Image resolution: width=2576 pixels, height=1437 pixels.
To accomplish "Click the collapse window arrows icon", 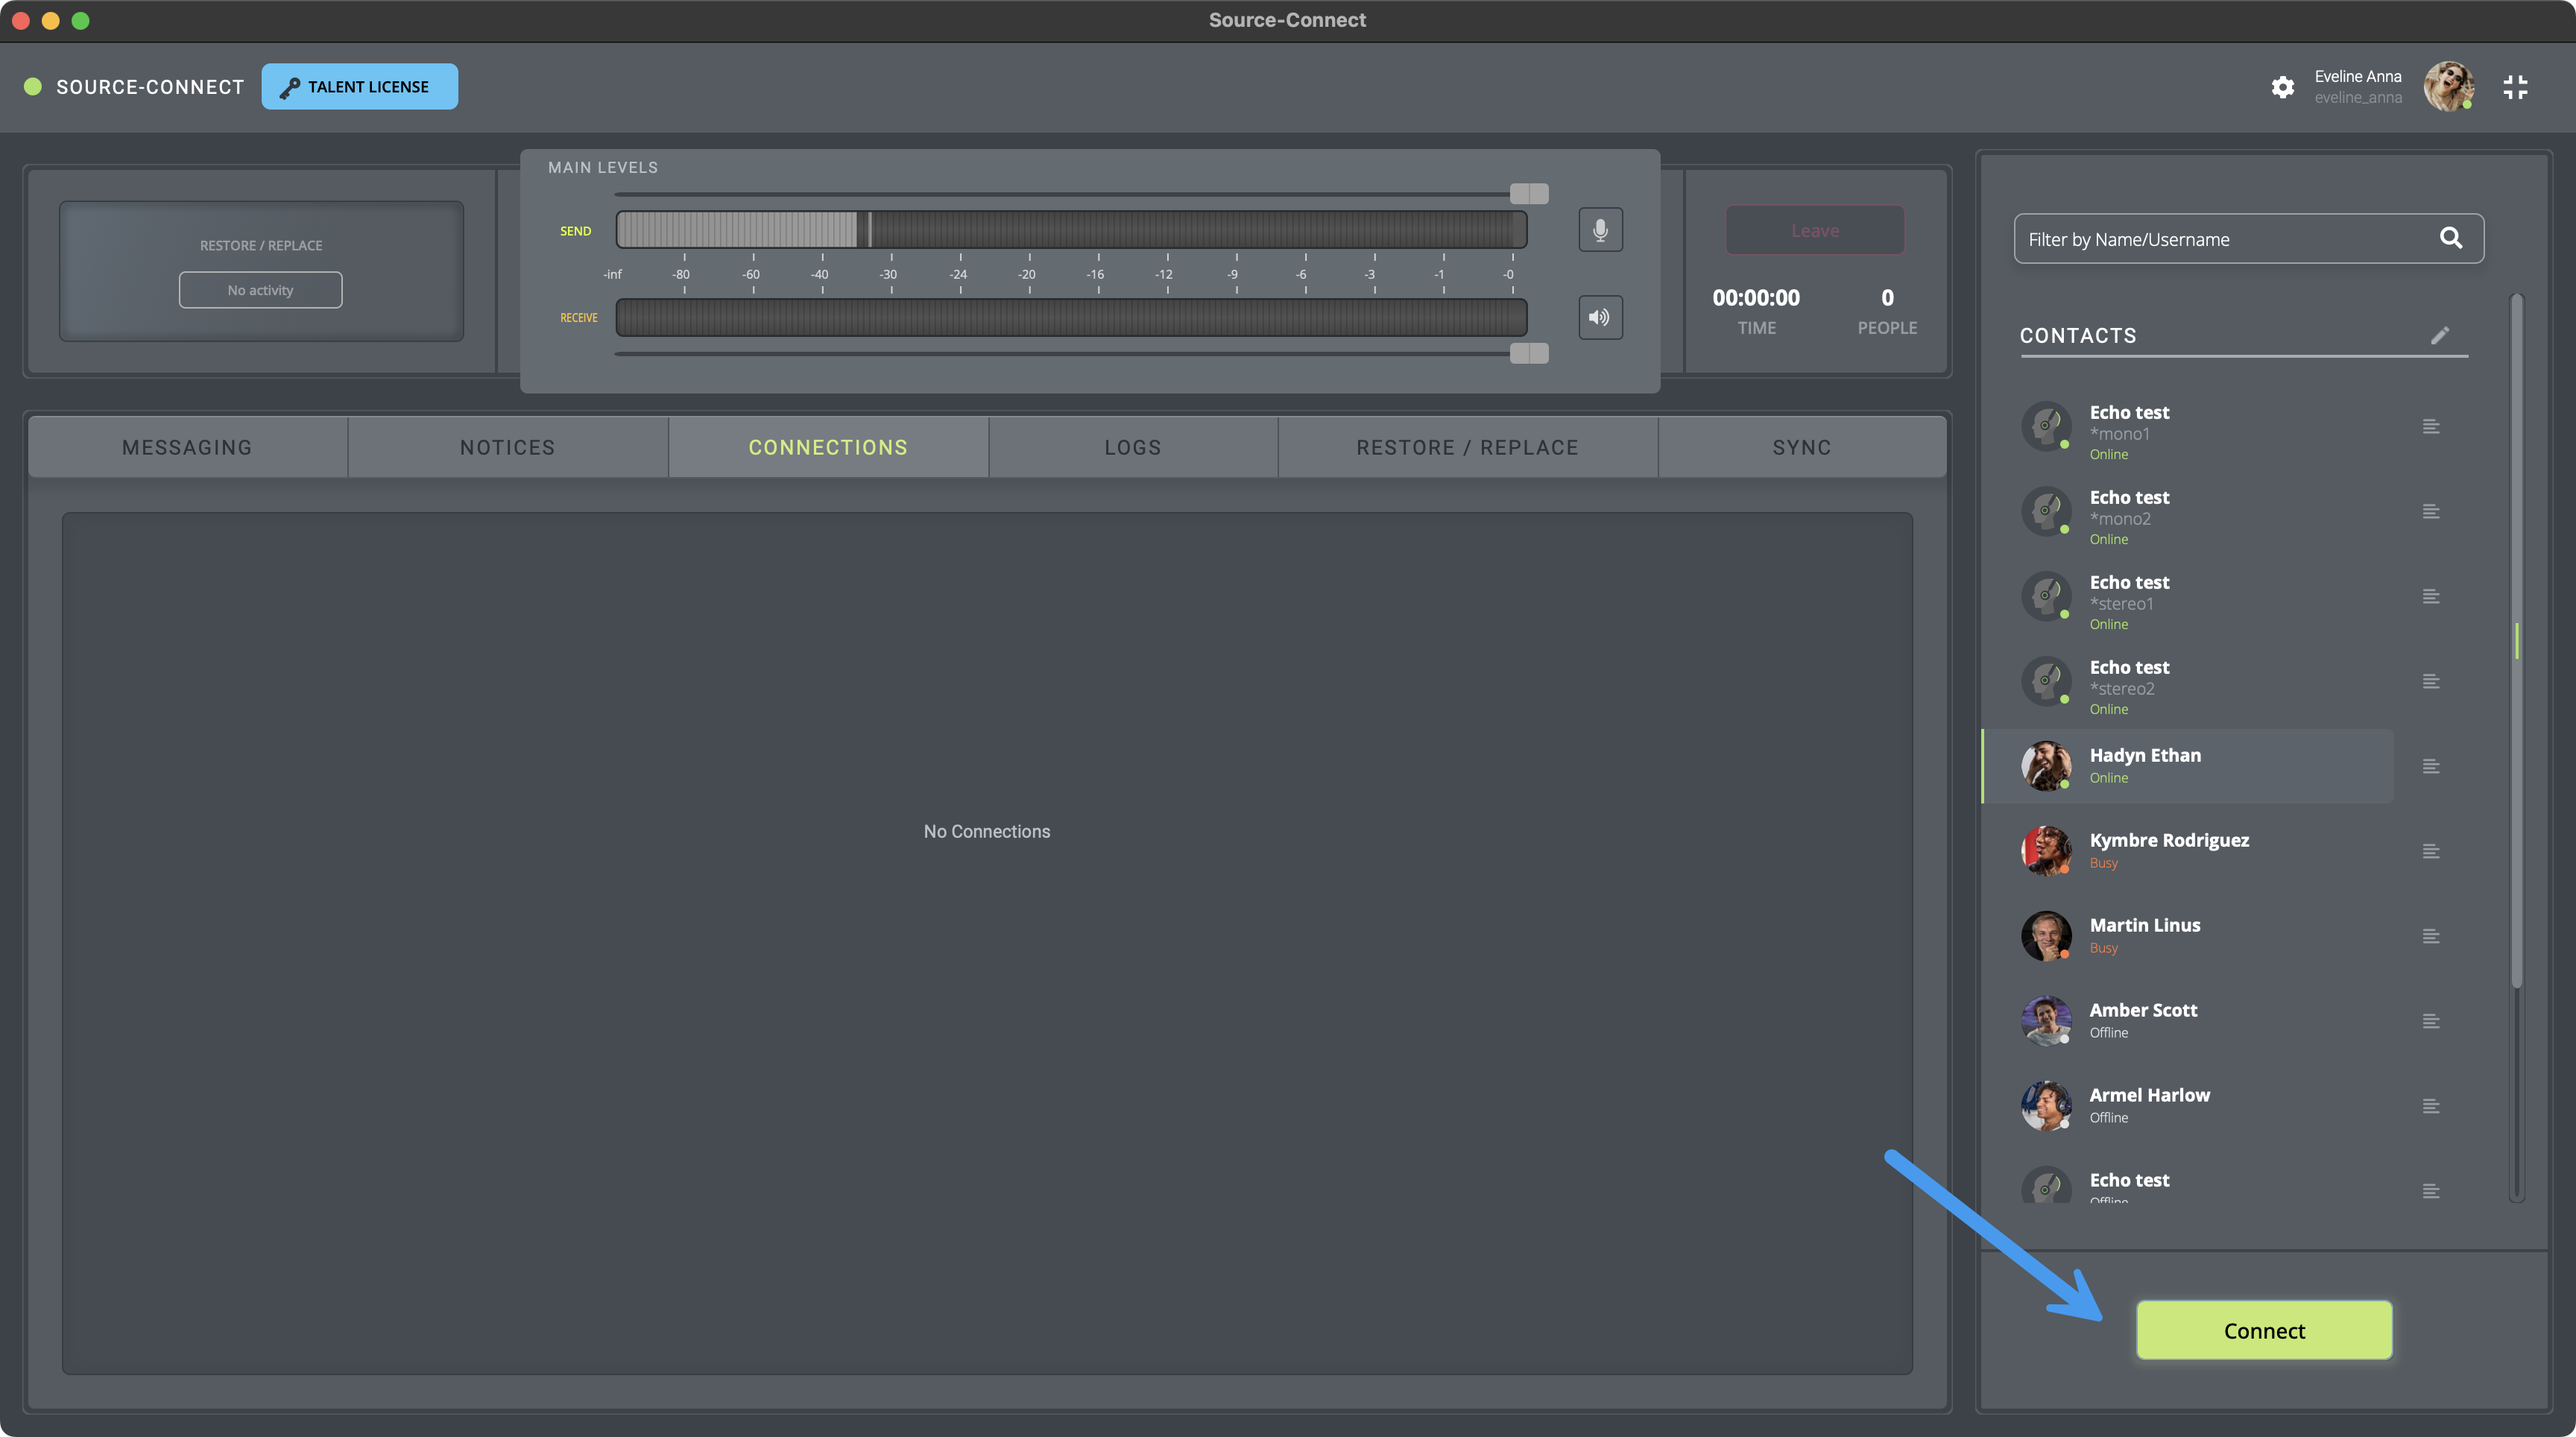I will click(x=2515, y=87).
